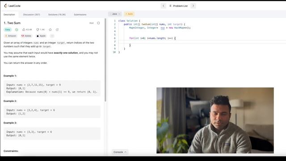Click 'Input: nums = [3,2,4], target = 6'
The width and height of the screenshot is (286, 161).
click(x=30, y=110)
